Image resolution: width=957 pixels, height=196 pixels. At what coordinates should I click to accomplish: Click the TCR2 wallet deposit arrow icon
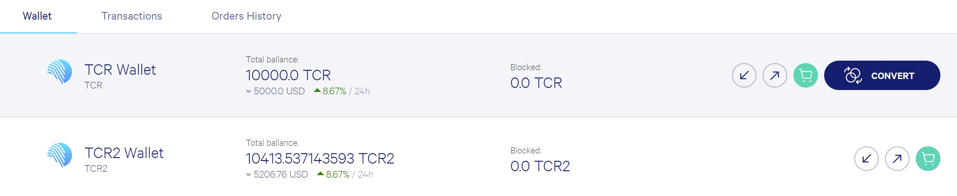pyautogui.click(x=866, y=159)
